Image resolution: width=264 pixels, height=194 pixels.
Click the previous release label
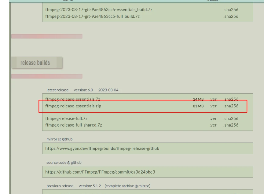60,186
